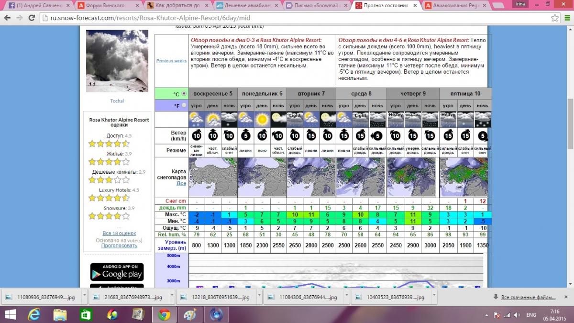574x323 pixels.
Task: Close the downloads bar
Action: [566, 297]
